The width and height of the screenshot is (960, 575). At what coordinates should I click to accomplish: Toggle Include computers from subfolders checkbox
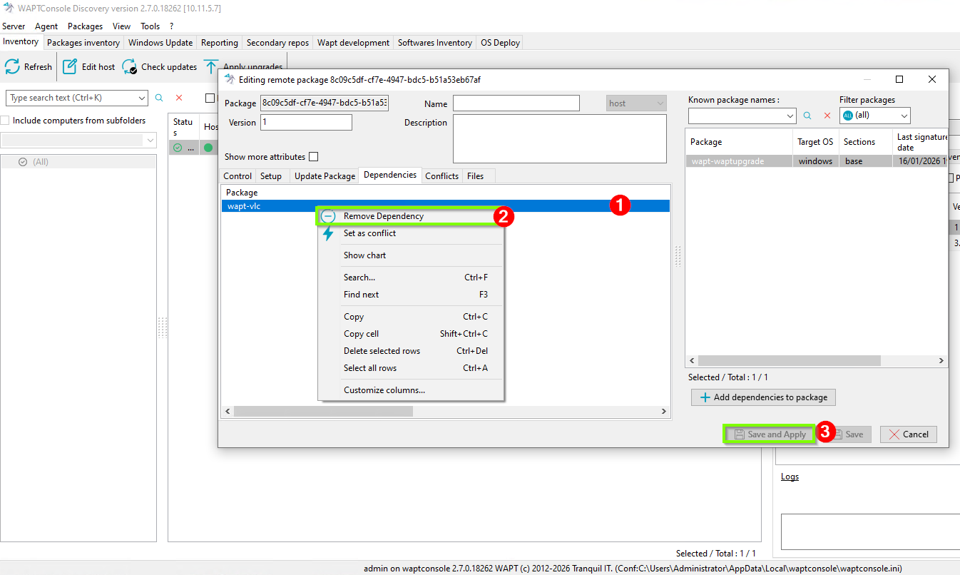point(6,121)
